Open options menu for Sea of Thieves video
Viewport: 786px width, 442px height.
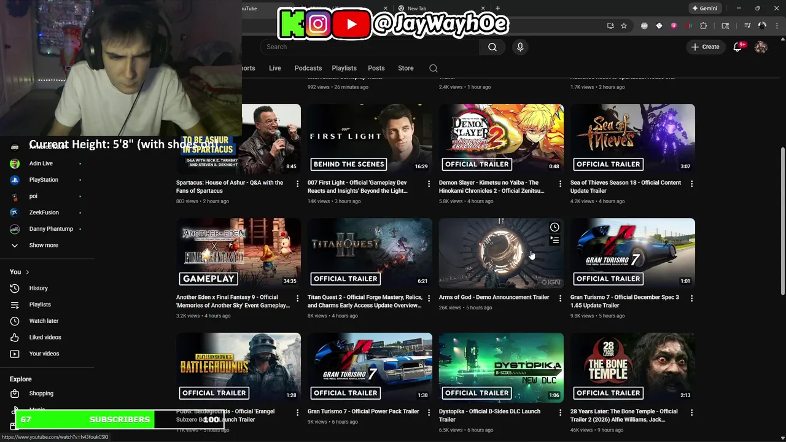[x=691, y=184]
